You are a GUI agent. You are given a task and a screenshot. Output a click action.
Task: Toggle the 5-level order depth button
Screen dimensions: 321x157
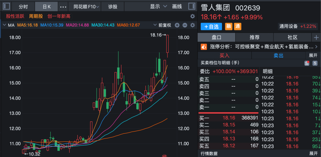(x=315, y=63)
